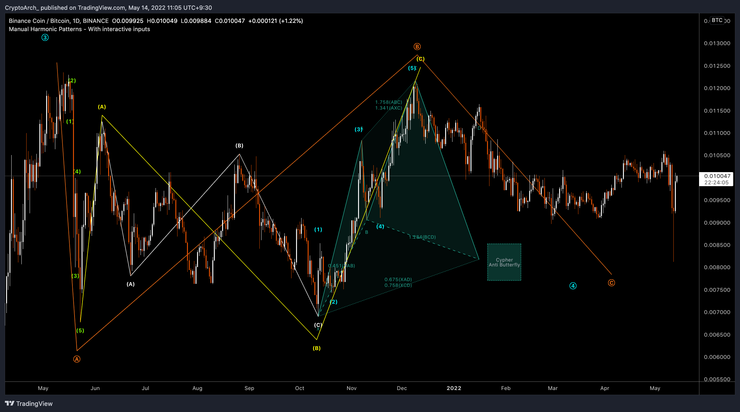Viewport: 740px width, 412px height.
Task: Click the H0.010049 high value
Action: 162,21
